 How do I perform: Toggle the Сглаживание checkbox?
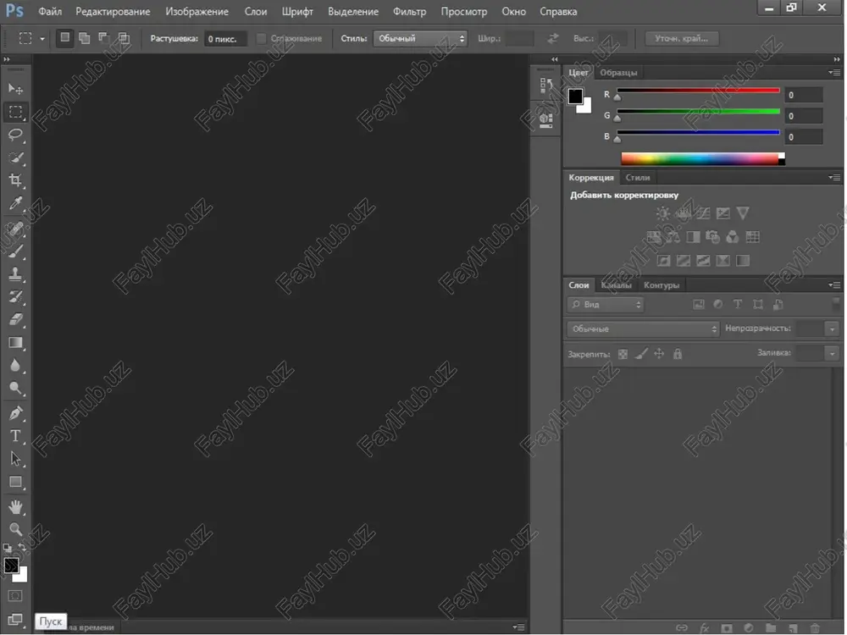[x=262, y=38]
